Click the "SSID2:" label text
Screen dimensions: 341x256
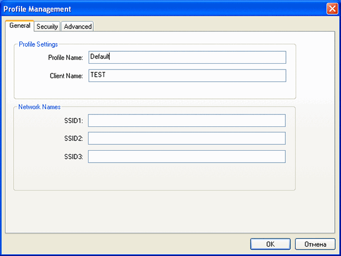point(74,139)
